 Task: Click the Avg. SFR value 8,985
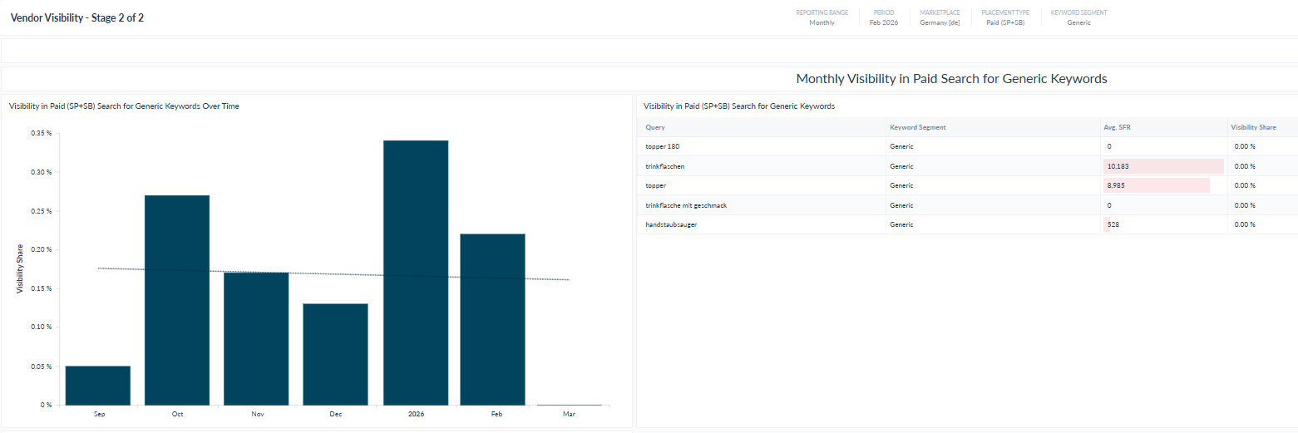click(x=1116, y=185)
